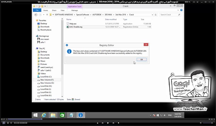Select UAC Disable.reg file

76,27
